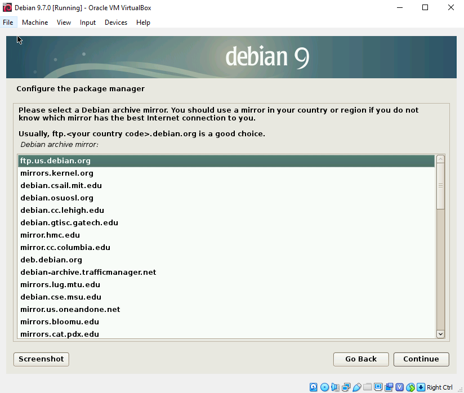Select the debian.cse.msu.edu mirror
This screenshot has width=464, height=393.
226,297
